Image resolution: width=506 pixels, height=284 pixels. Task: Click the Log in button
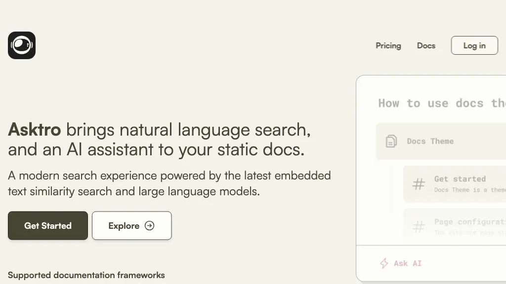pos(474,45)
